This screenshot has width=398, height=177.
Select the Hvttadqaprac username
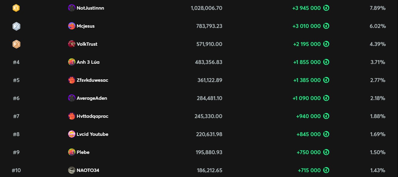(92, 116)
